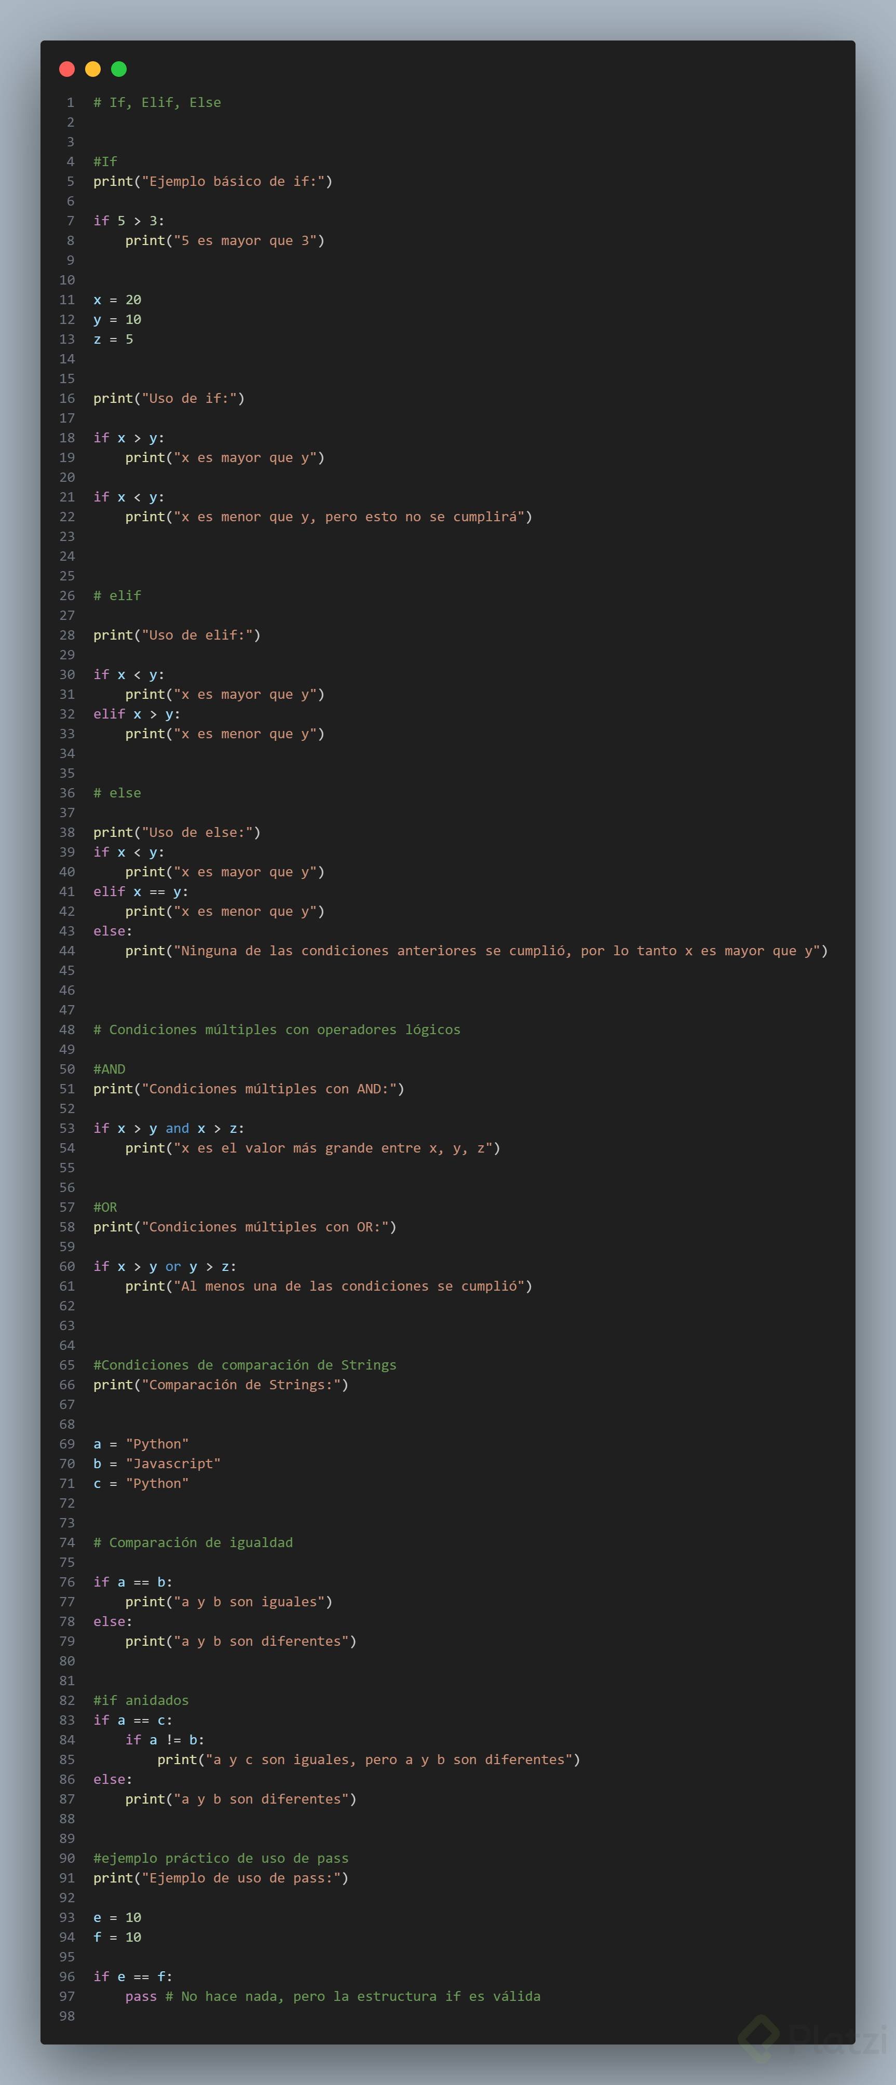Click the "or" keyword in the condition
The height and width of the screenshot is (2085, 896).
coord(173,1266)
